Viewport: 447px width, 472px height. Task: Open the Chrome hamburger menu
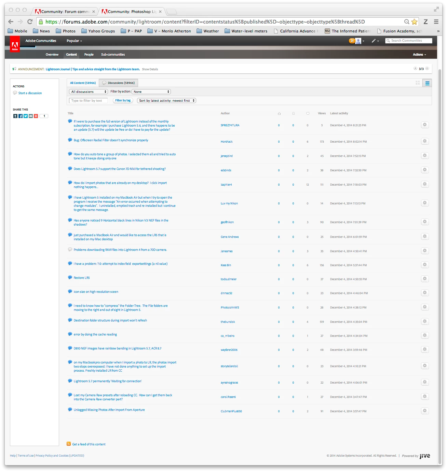436,22
